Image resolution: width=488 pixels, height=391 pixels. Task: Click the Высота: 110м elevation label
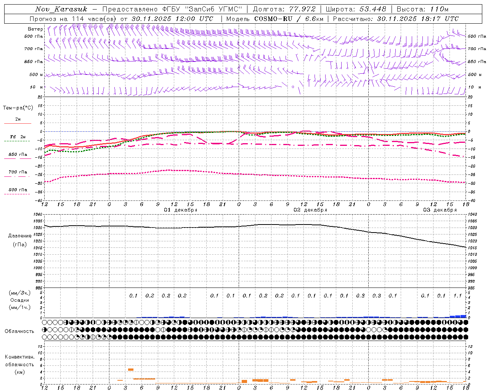pyautogui.click(x=422, y=9)
